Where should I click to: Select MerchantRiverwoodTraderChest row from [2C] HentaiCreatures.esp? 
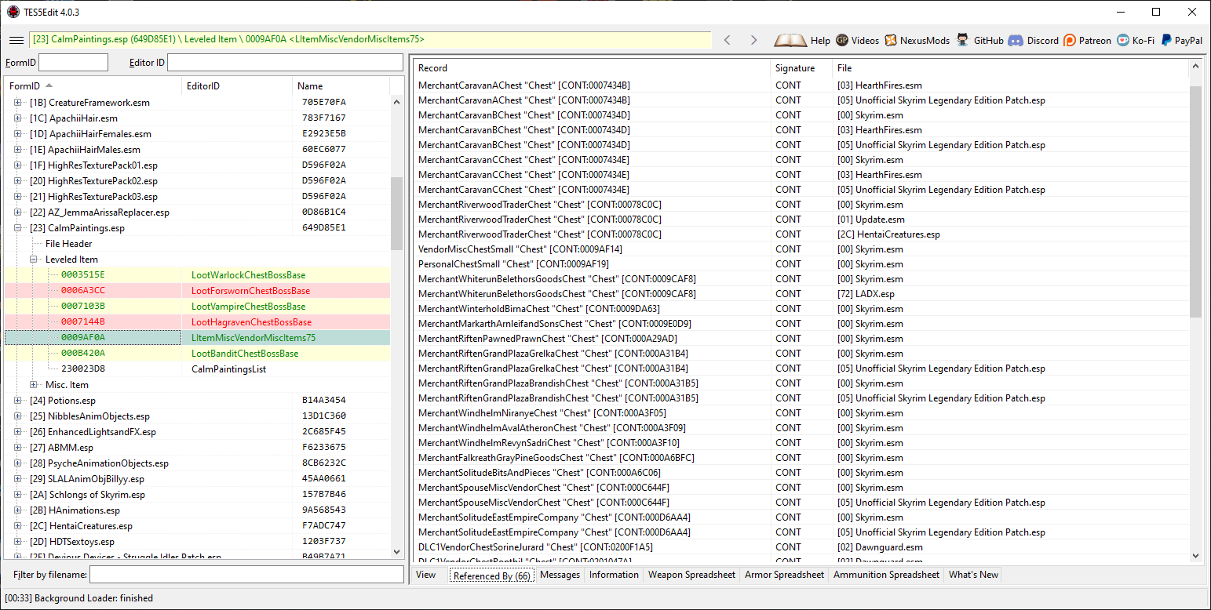(x=801, y=234)
